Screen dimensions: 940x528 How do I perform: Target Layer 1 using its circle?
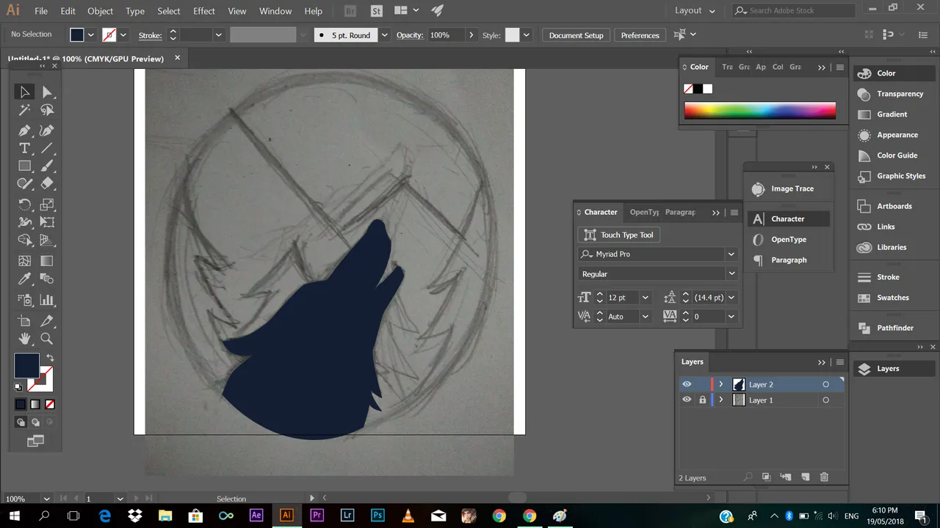(825, 400)
